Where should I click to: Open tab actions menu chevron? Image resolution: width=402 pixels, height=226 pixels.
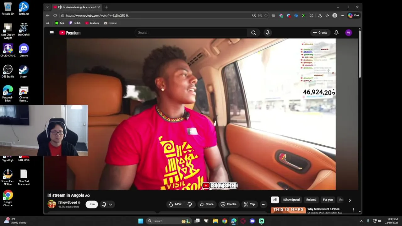tap(47, 7)
